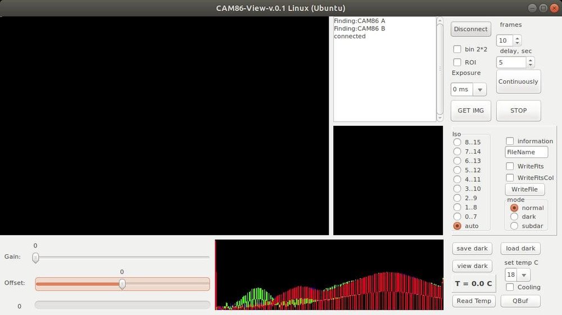
Task: Decrease delay seconds with down arrow
Action: coord(531,65)
